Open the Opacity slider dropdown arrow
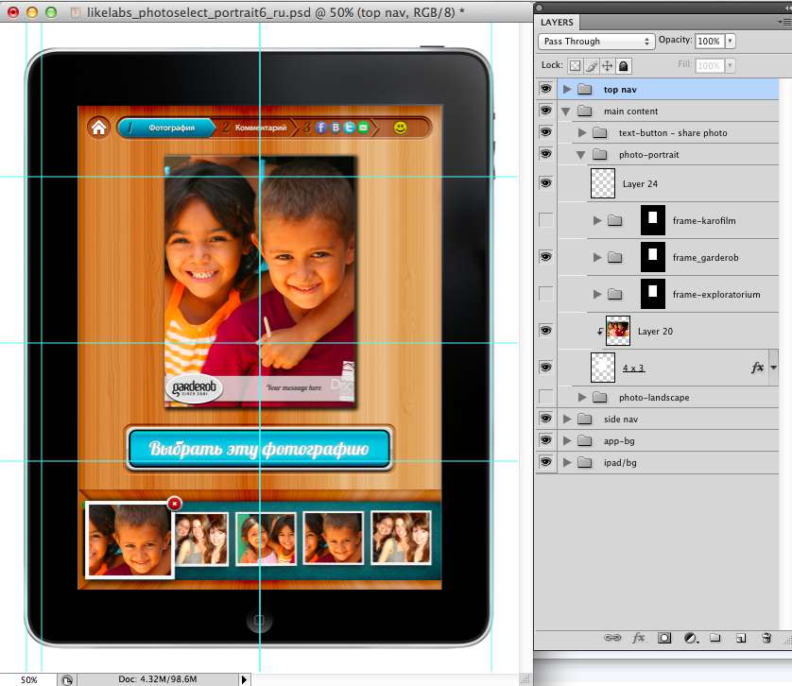 (731, 42)
